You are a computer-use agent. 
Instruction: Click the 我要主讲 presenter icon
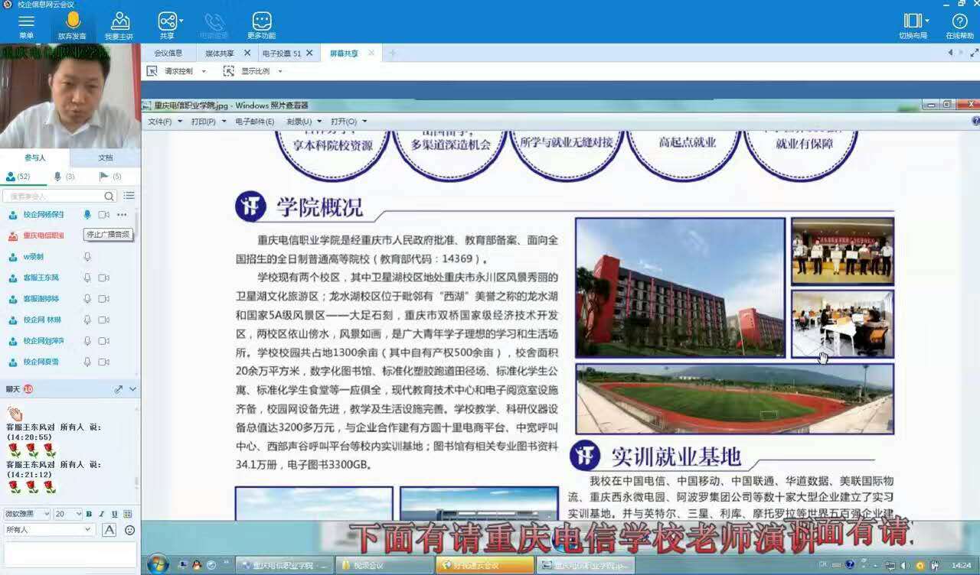tap(119, 21)
